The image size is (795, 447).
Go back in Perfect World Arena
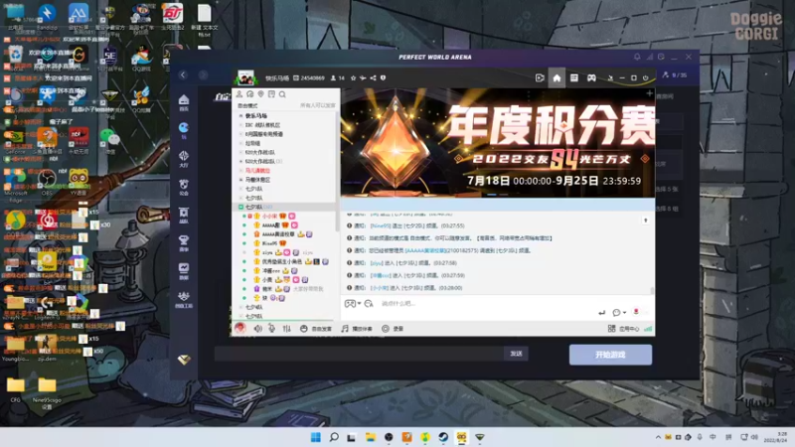pos(183,75)
